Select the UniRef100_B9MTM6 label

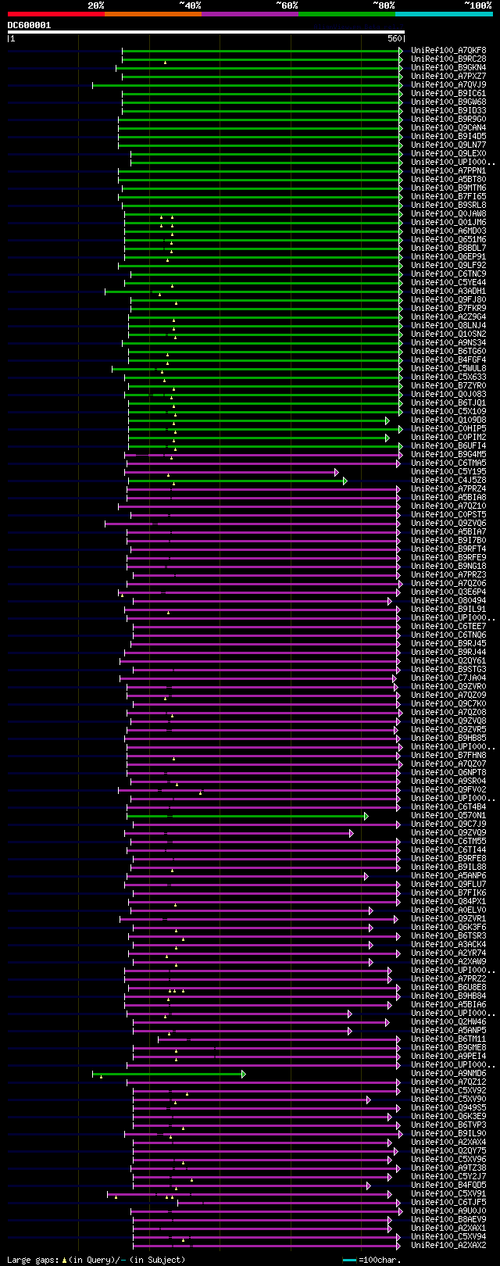click(448, 188)
